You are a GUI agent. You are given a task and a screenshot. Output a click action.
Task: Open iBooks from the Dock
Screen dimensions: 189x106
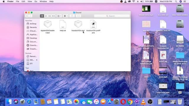[103, 102]
